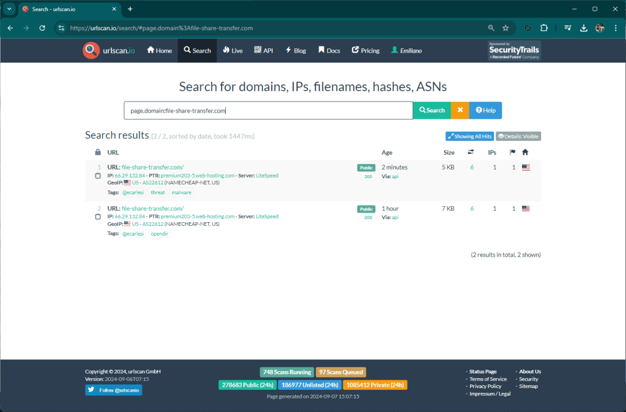Viewport: 626px width, 412px height.
Task: Select checkbox for second scan result
Action: [98, 217]
